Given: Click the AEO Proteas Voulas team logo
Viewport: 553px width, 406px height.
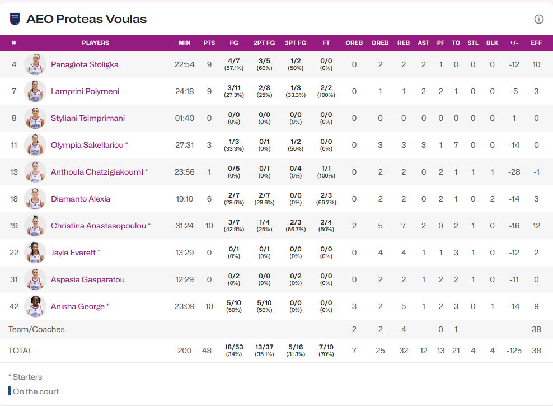Looking at the screenshot, I should click(15, 19).
